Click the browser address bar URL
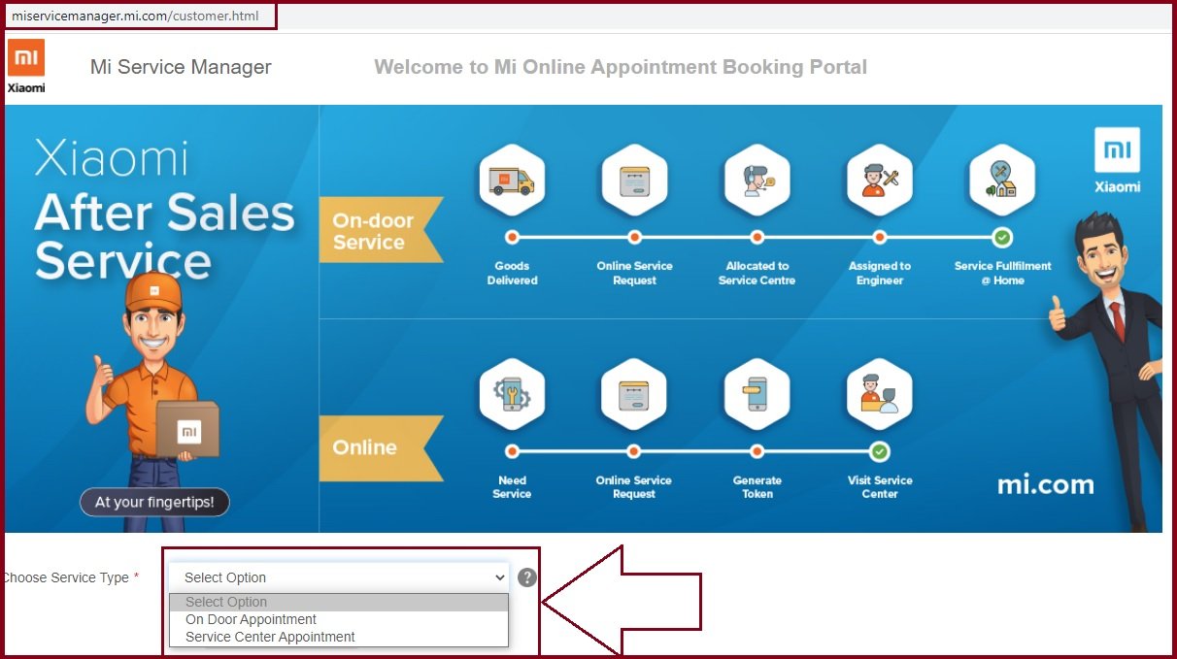 (135, 16)
